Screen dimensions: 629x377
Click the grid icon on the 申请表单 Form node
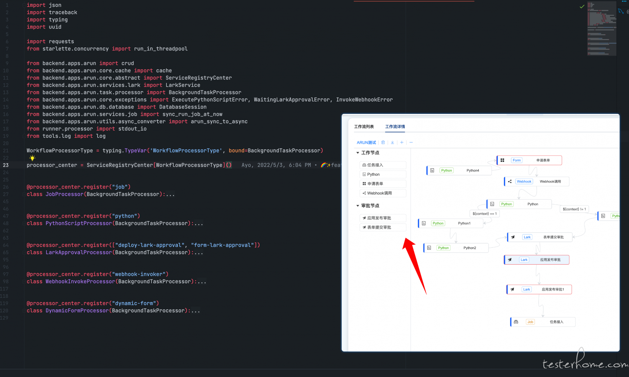pyautogui.click(x=502, y=160)
